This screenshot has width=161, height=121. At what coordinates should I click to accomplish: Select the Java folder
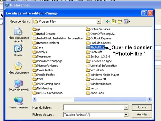38,47
